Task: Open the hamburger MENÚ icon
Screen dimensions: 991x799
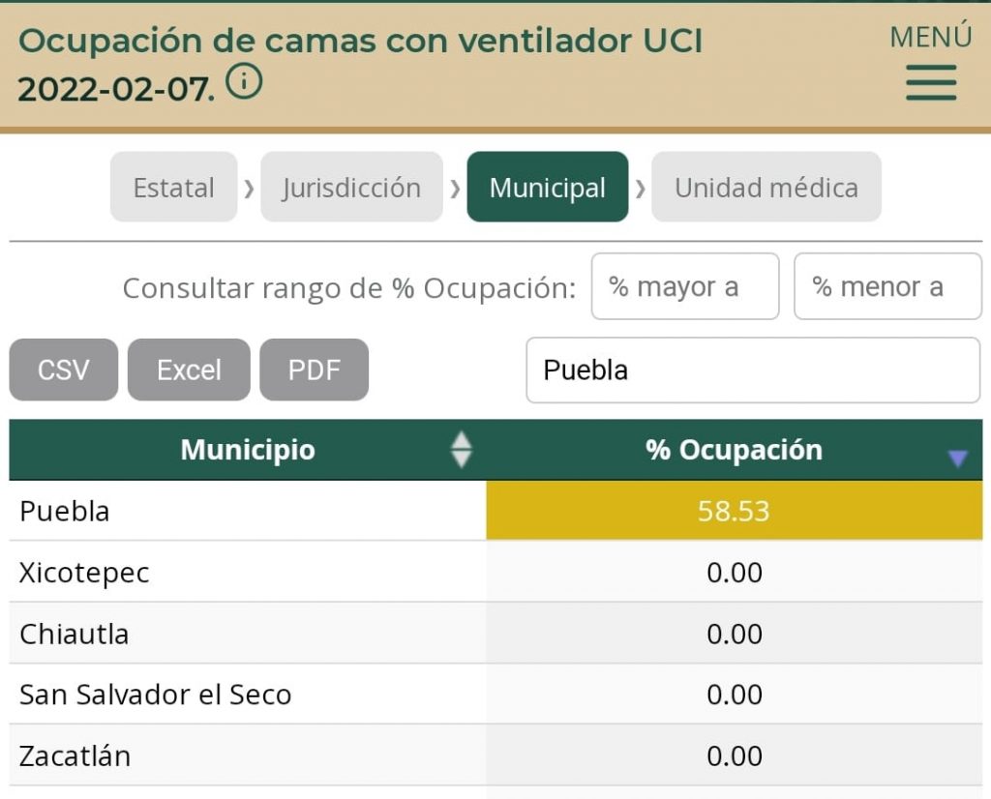Action: pyautogui.click(x=929, y=82)
